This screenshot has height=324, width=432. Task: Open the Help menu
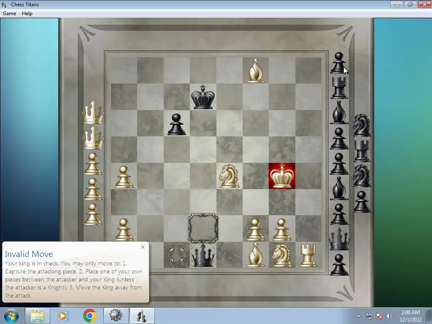tap(27, 13)
